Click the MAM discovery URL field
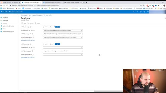Viewport: 166px width, 93px height. (63, 51)
